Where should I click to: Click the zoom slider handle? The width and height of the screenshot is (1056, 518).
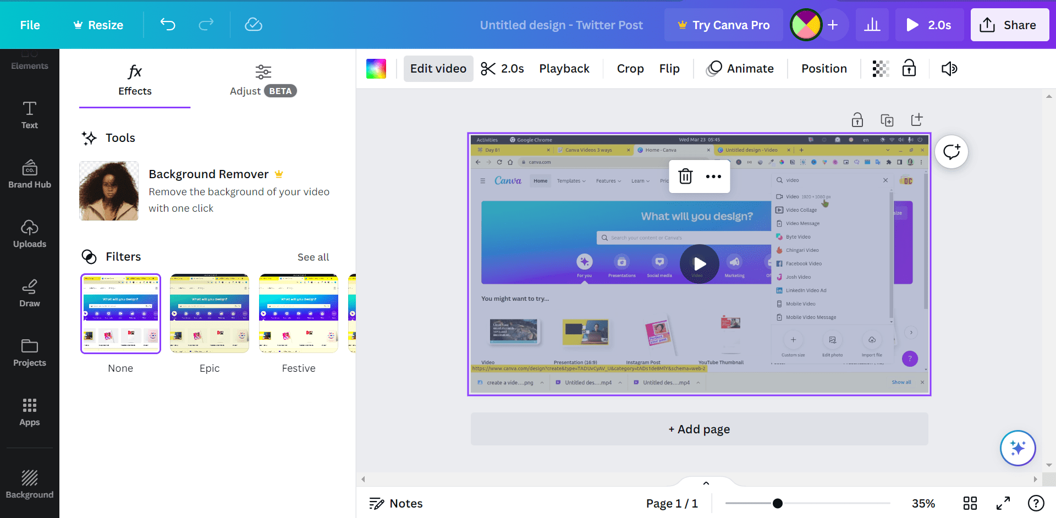(778, 503)
